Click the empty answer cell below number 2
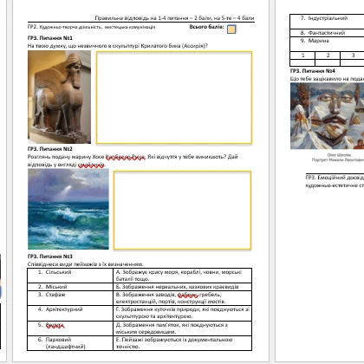Screen dimensions: 364x364 328,62
